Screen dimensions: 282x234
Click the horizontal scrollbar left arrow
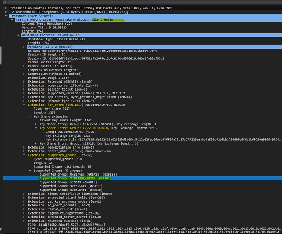[x=5, y=2]
